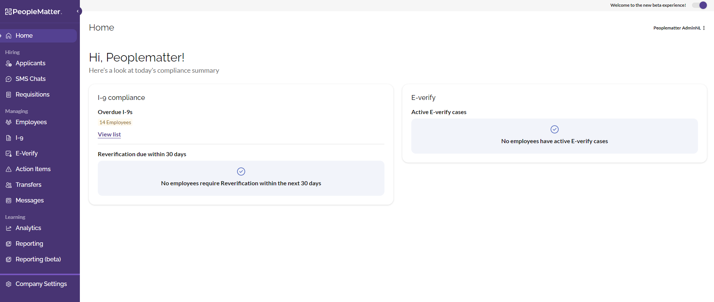The width and height of the screenshot is (714, 302).
Task: Click the Company Settings gear icon
Action: click(x=9, y=284)
